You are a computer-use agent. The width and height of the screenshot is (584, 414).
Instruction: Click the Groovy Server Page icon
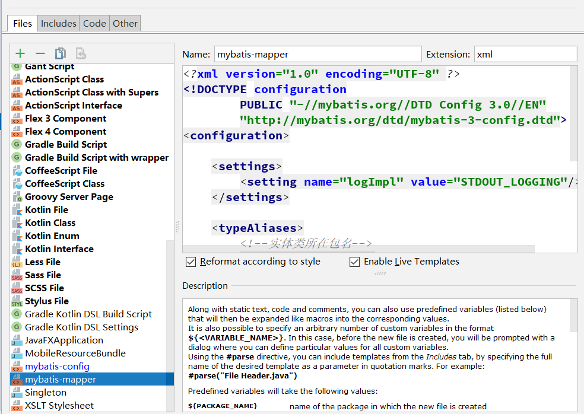(17, 196)
